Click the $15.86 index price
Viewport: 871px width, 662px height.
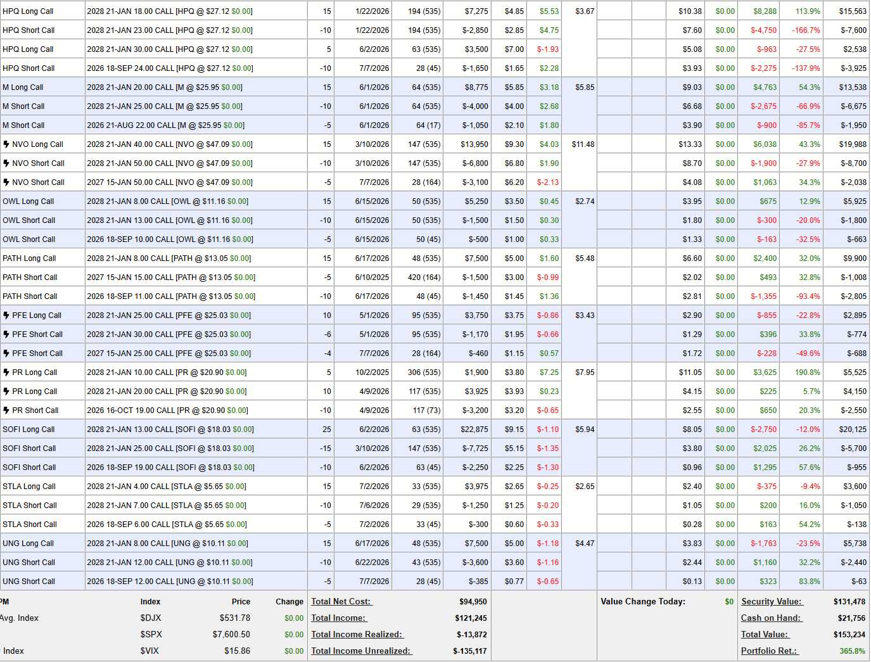(x=237, y=651)
